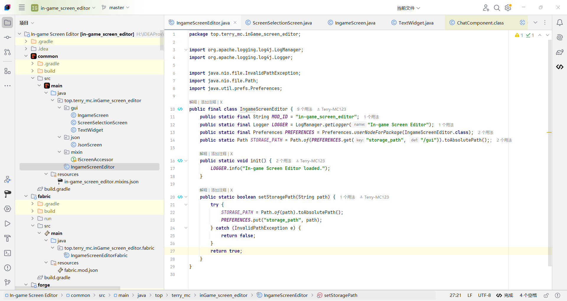This screenshot has height=301, width=567.
Task: Open the 当前文件 run configuration dropdown
Action: click(x=408, y=8)
